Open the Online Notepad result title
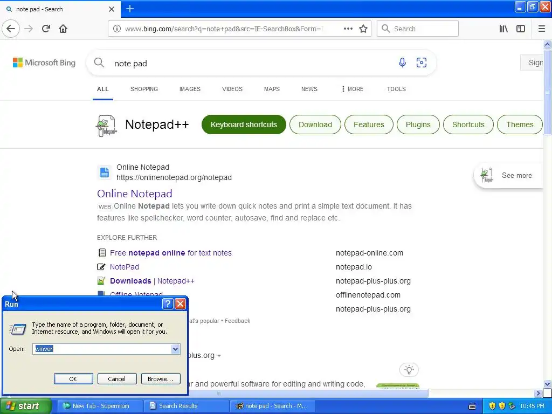The image size is (552, 414). [x=134, y=194]
